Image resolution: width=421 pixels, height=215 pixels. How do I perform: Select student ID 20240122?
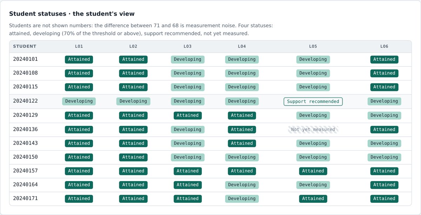pos(25,101)
